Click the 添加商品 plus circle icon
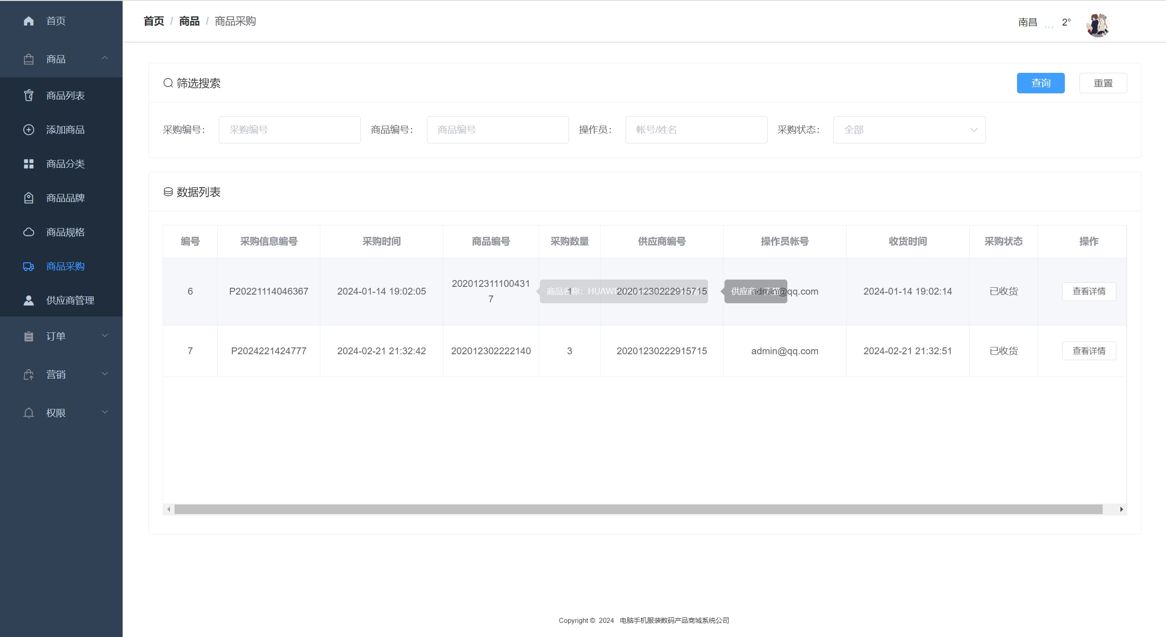The width and height of the screenshot is (1166, 637). click(28, 130)
